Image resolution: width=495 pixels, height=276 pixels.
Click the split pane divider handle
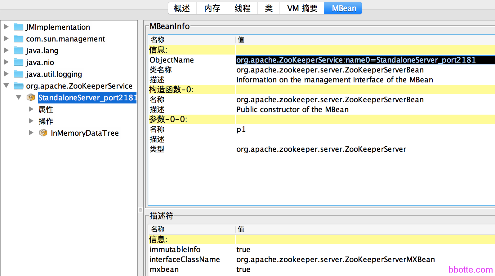pyautogui.click(x=140, y=210)
